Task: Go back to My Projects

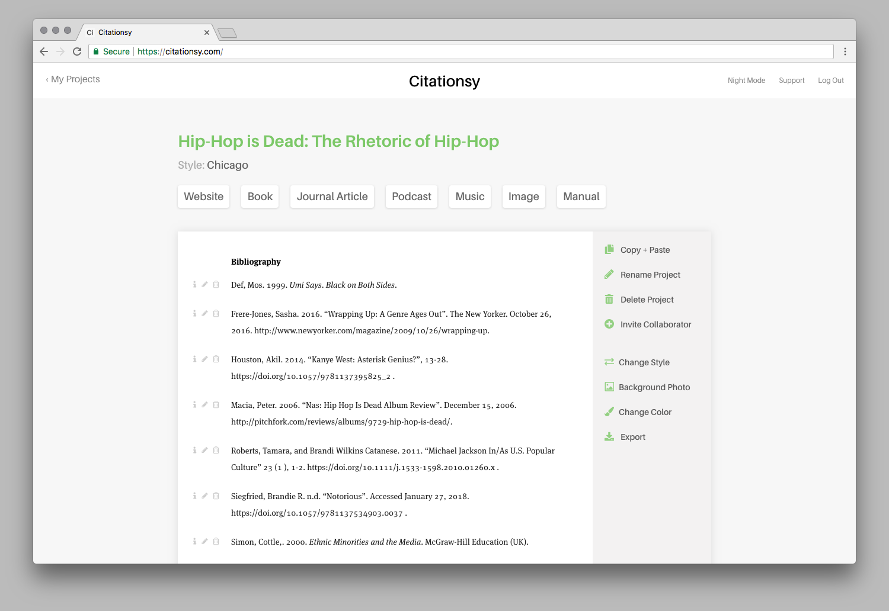Action: (x=73, y=79)
